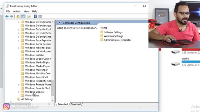Expand the Windows Hello for Business node
The height and width of the screenshot is (112, 200).
(x=18, y=48)
